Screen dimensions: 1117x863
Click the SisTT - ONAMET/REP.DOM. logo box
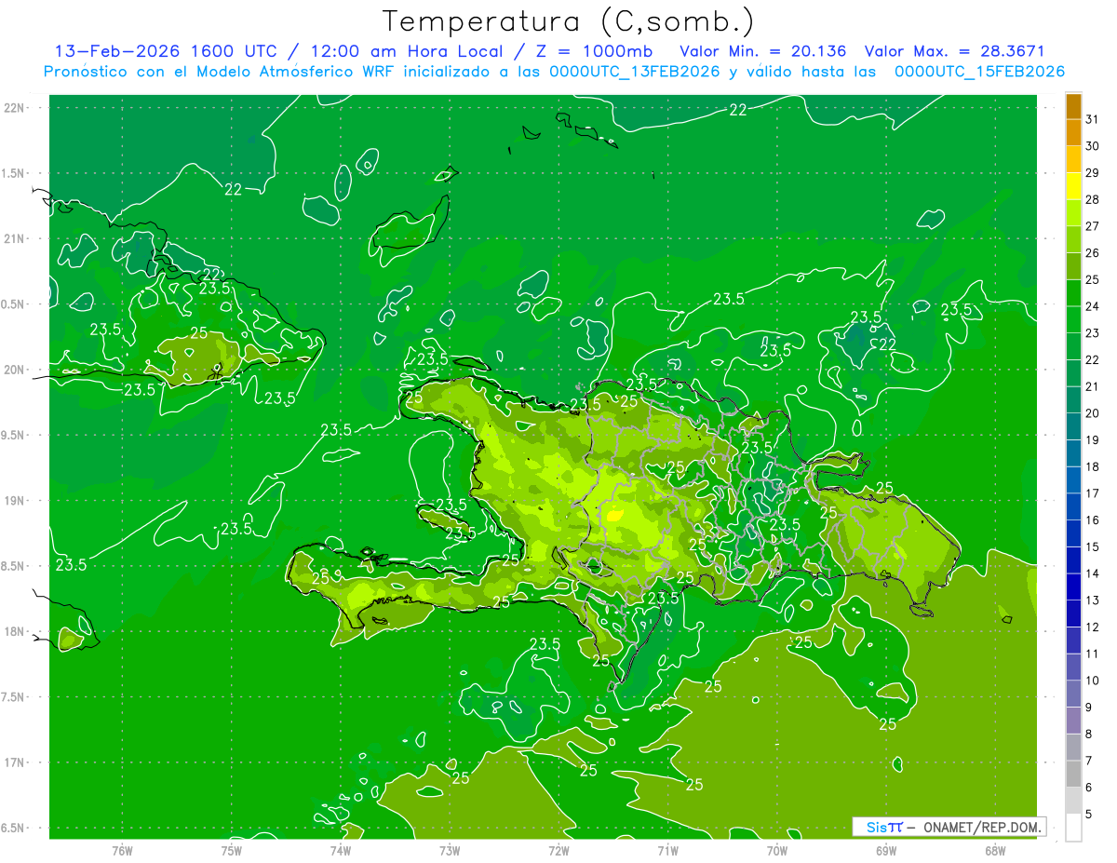click(949, 827)
